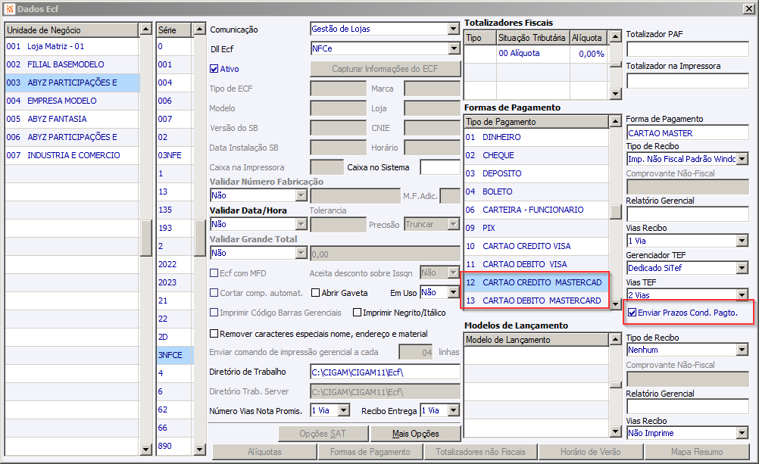
Task: Select 005 ABYZ FANTASIA row
Action: tap(72, 119)
